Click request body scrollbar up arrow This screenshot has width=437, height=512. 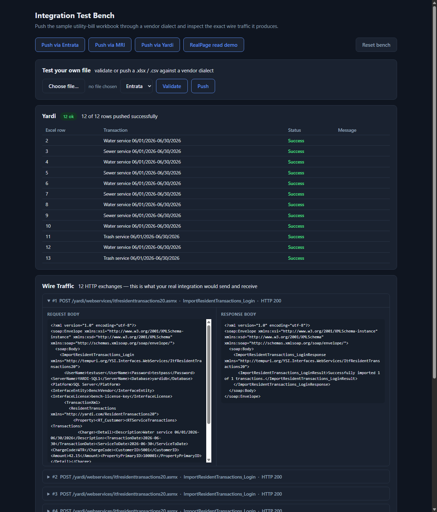(x=209, y=322)
